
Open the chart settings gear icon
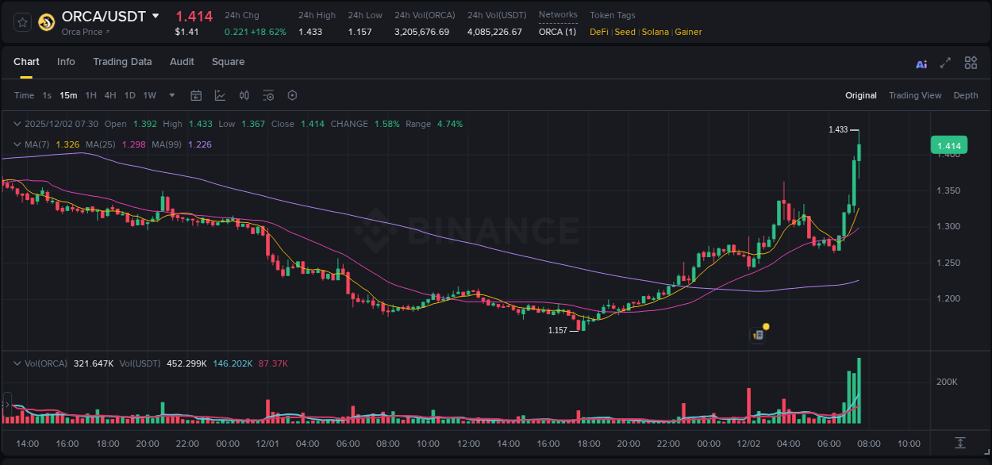(x=292, y=95)
